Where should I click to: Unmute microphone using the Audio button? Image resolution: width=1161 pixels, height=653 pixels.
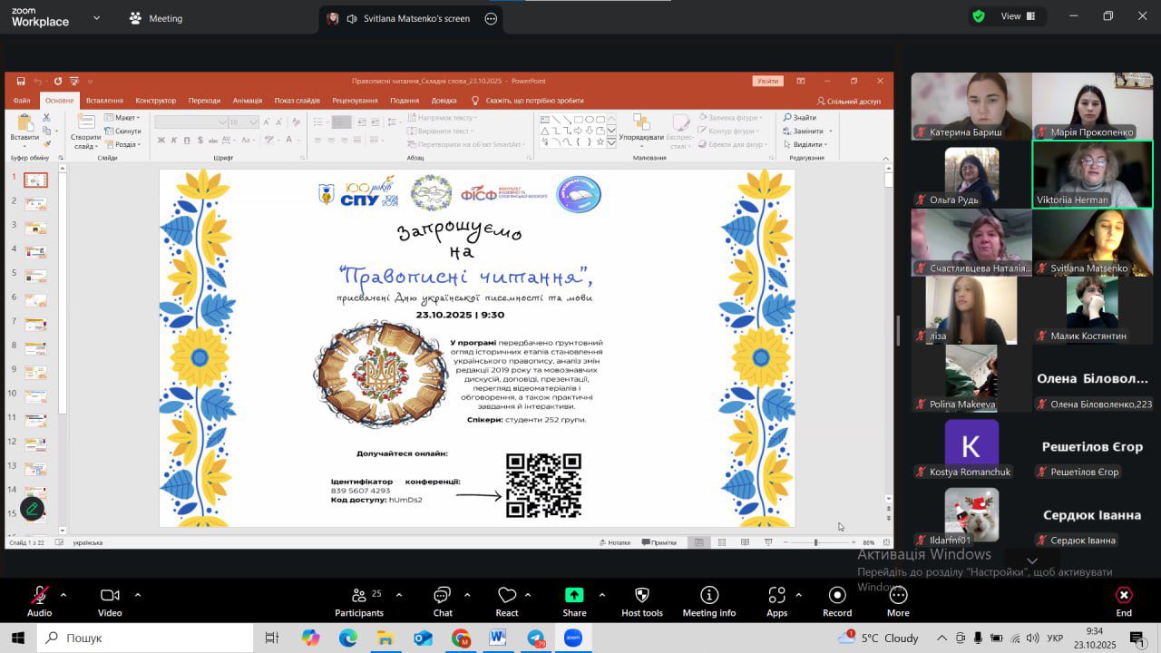click(x=39, y=601)
